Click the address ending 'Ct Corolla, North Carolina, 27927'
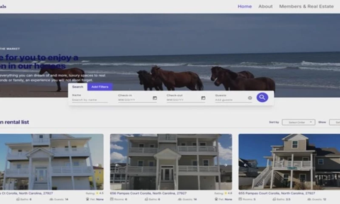 pos(26,193)
